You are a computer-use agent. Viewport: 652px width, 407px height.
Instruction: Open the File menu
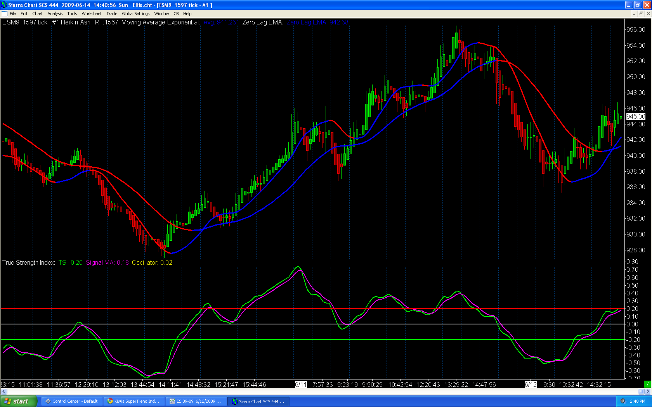[x=13, y=14]
